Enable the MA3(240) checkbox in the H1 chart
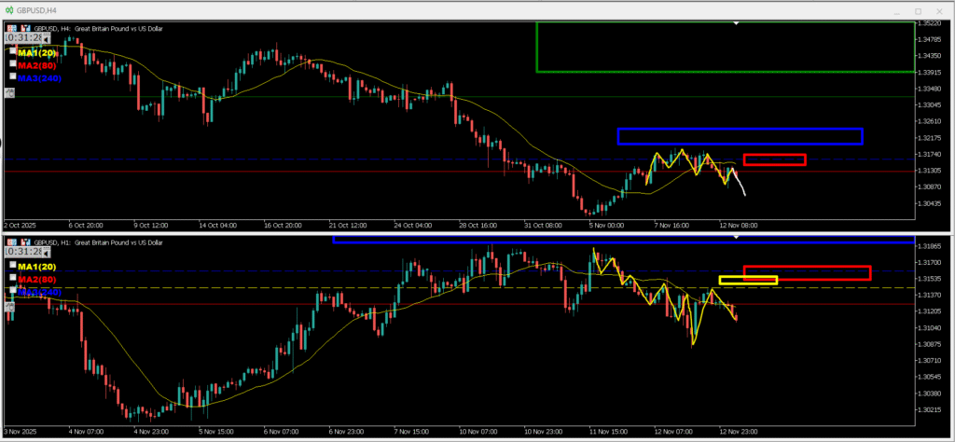Screen dimensions: 955x442 click(x=13, y=291)
